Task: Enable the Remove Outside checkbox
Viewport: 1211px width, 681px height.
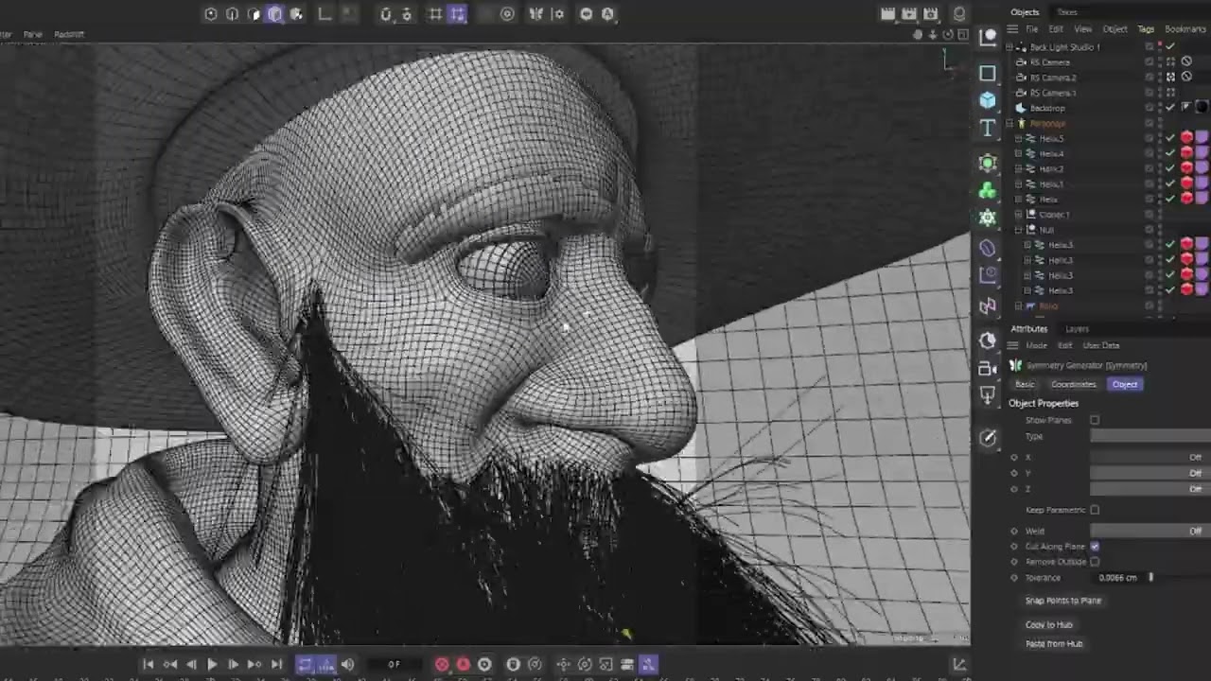Action: coord(1095,562)
